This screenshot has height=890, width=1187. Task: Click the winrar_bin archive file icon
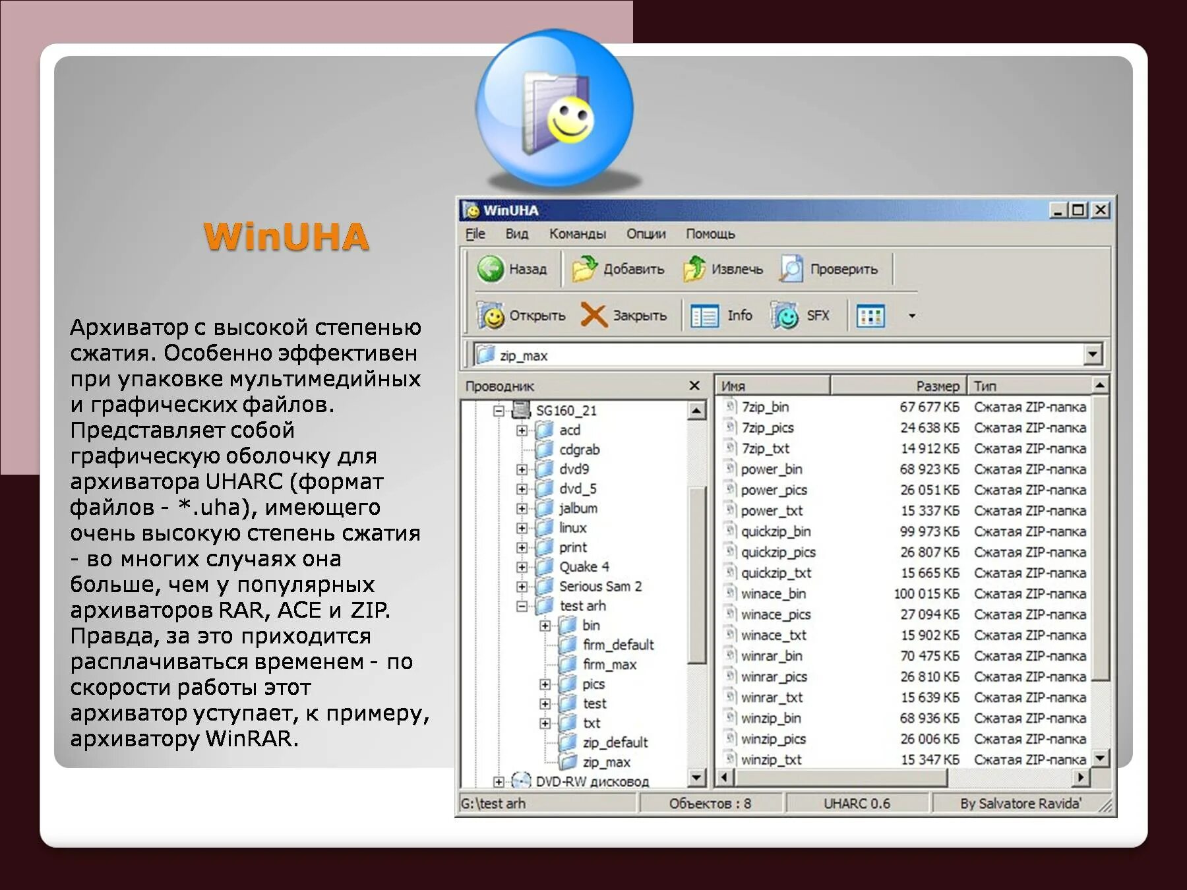point(730,656)
